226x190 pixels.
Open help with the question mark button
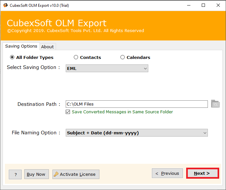tap(15, 174)
